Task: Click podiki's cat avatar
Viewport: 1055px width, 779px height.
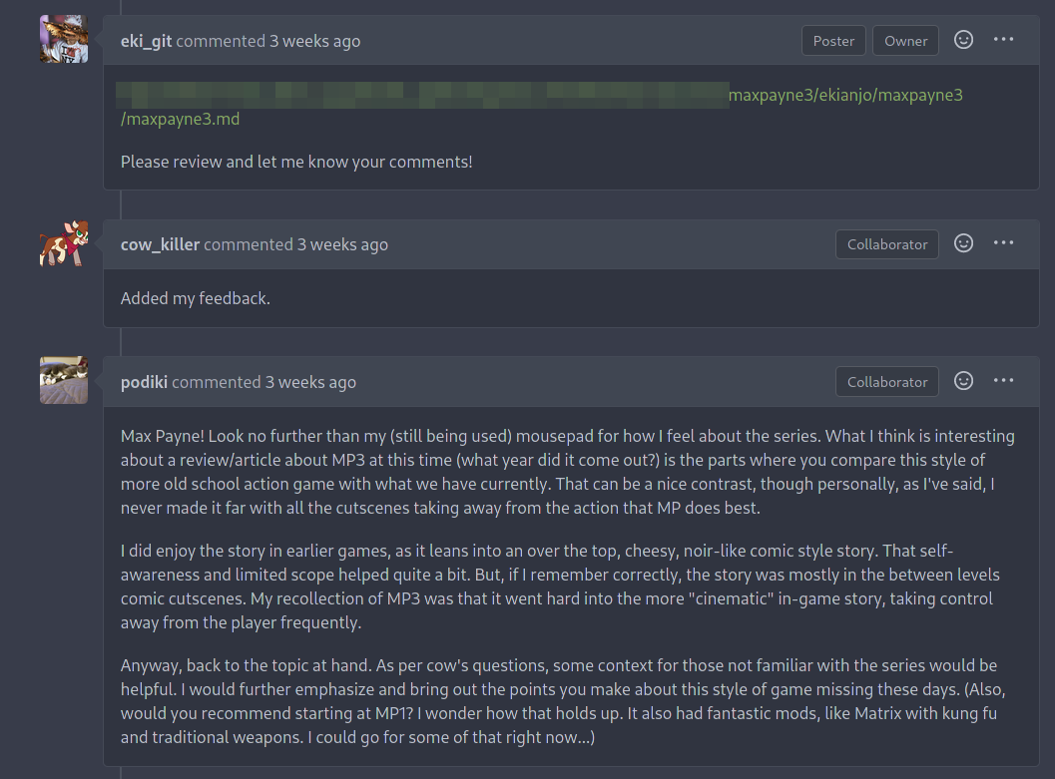Action: (64, 380)
